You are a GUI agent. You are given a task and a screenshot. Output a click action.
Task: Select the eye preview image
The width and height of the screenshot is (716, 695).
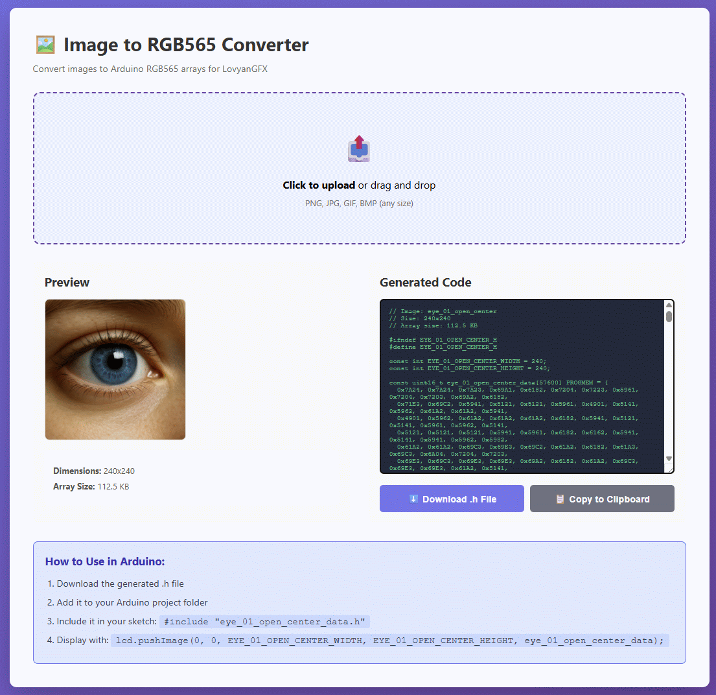tap(115, 370)
